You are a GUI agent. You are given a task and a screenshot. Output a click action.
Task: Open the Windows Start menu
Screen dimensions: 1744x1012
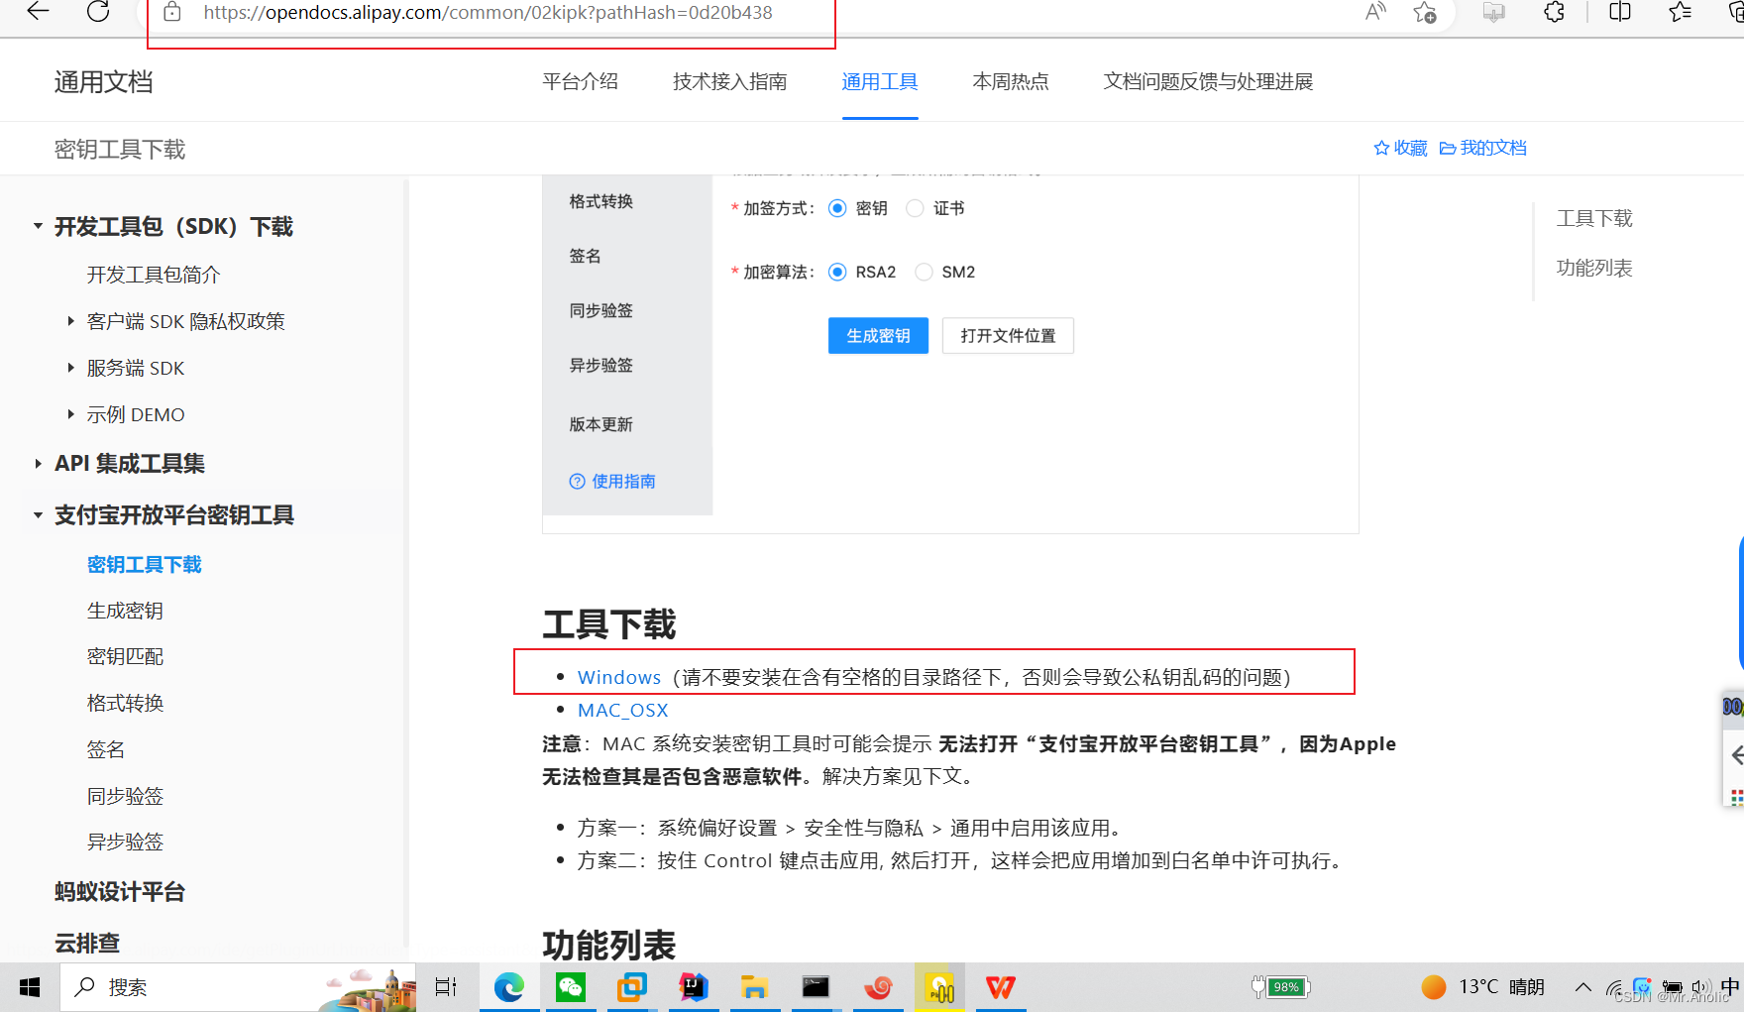[30, 987]
